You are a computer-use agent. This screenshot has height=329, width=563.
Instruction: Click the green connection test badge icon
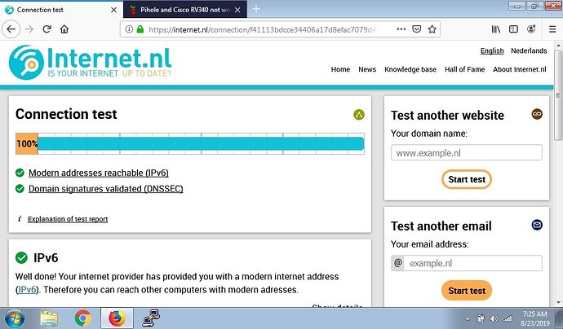[359, 115]
